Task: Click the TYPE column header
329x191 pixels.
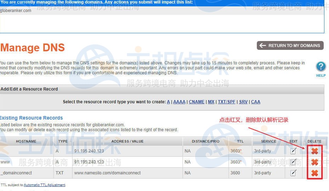Action: tap(63, 141)
